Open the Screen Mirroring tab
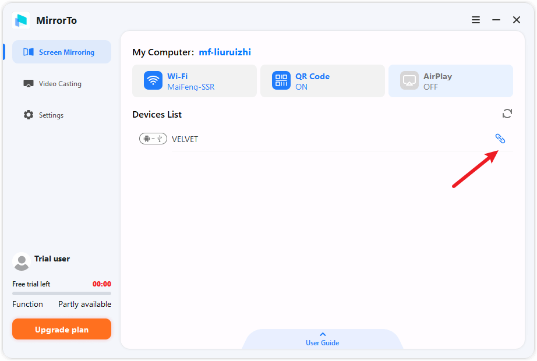 [62, 52]
